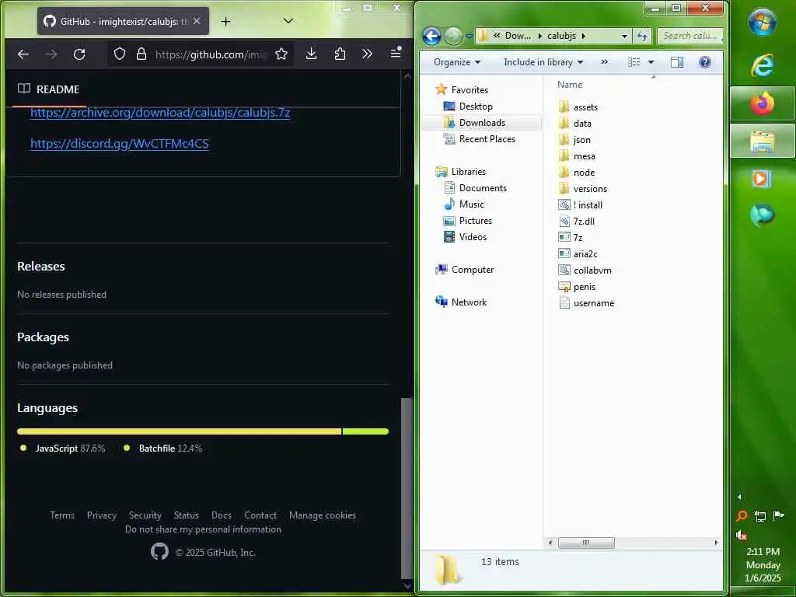Open GitHub Terms footer link

click(62, 515)
